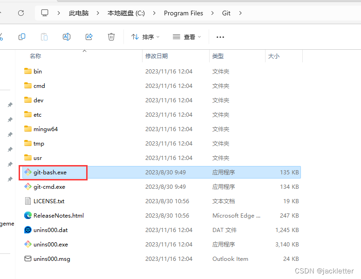The image size is (361, 279).
Task: Click the computer monitor icon in breadcrumb
Action: tap(45, 13)
